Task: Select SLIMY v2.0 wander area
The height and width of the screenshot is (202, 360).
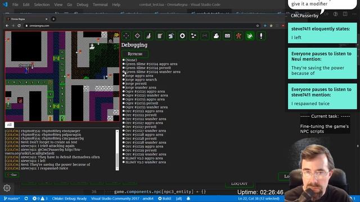Action: (144, 162)
